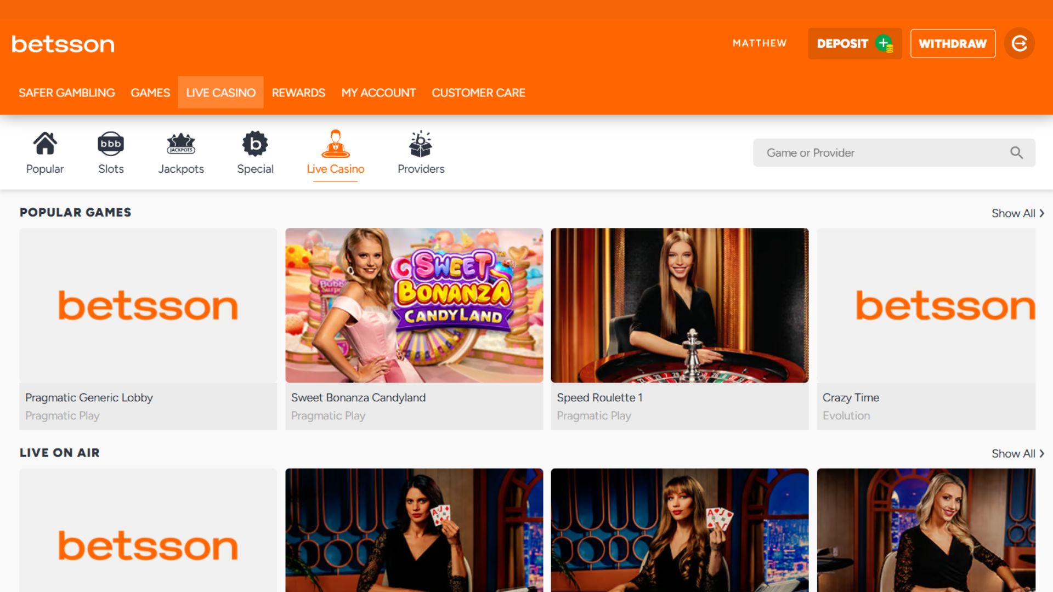Show all Popular Games
Viewport: 1053px width, 592px height.
(x=1017, y=213)
